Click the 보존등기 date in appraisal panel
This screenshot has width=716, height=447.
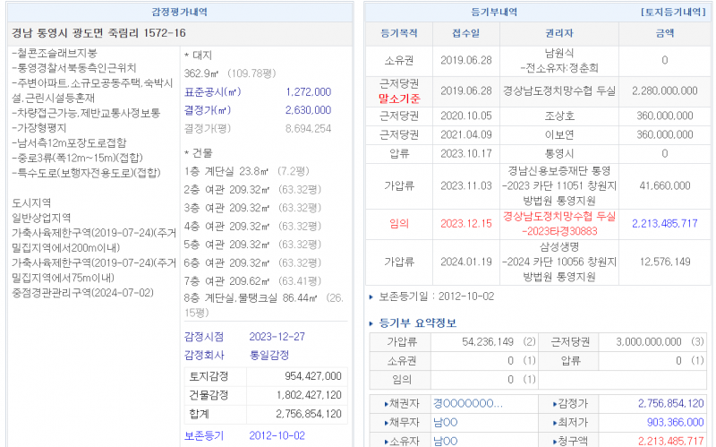click(277, 435)
